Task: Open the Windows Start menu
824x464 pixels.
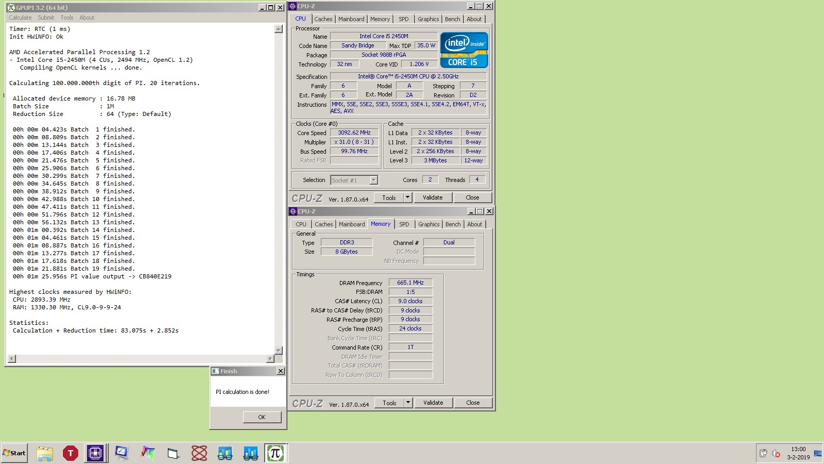Action: click(14, 453)
